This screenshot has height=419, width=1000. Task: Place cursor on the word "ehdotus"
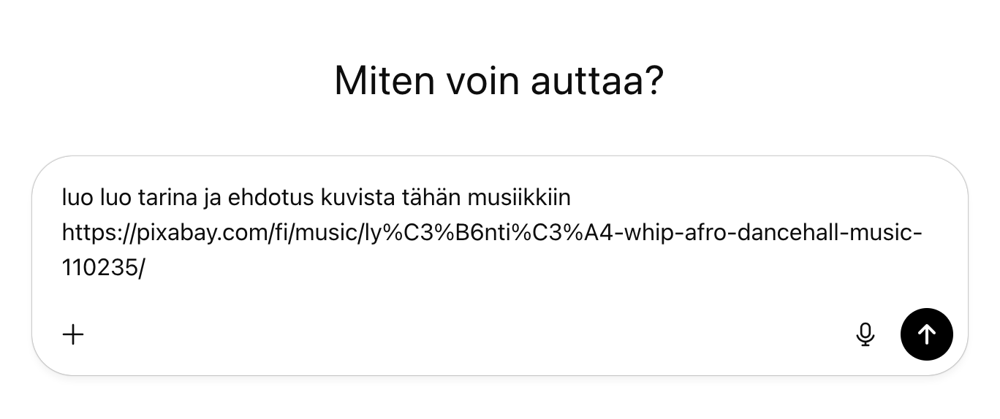[x=273, y=197]
